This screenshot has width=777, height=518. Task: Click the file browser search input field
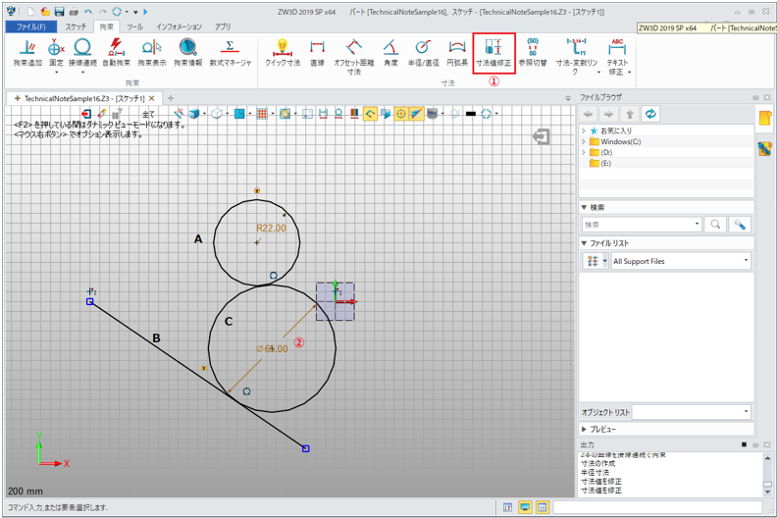[642, 225]
